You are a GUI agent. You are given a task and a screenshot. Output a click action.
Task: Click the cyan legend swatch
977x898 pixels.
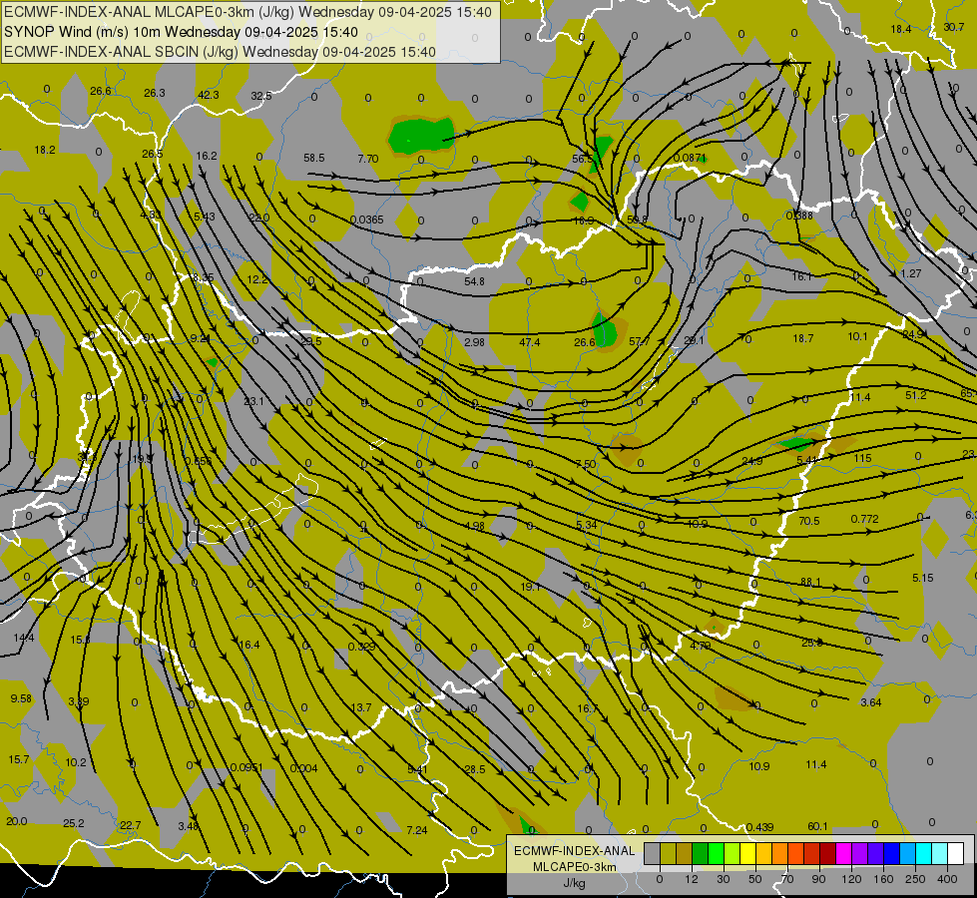click(923, 853)
